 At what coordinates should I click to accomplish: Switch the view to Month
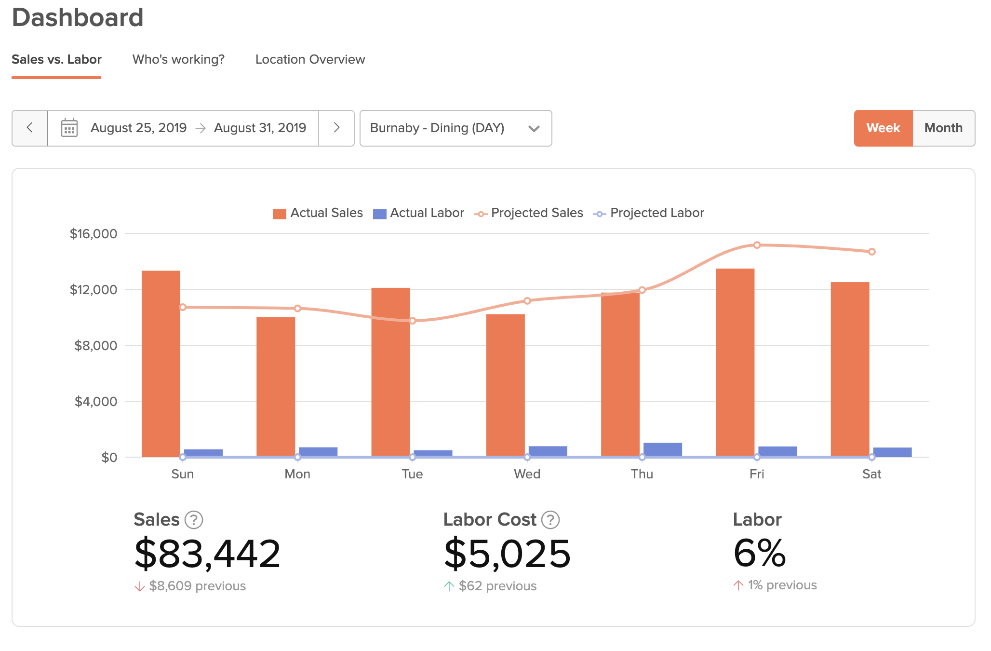pos(943,128)
